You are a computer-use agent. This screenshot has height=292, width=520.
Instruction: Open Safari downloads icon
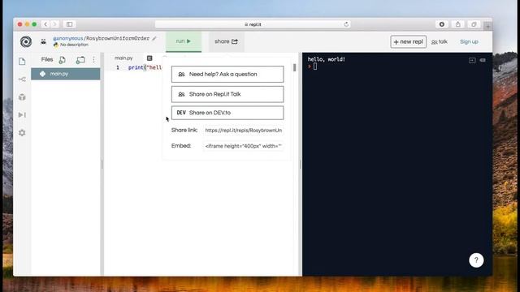442,24
